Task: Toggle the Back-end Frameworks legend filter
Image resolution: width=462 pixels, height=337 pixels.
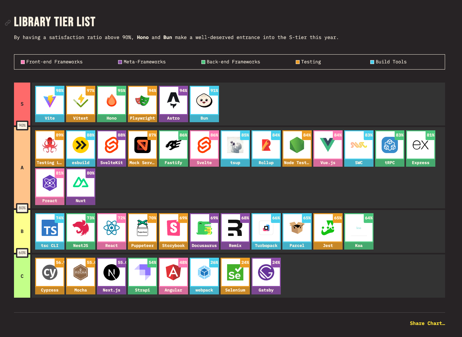Action: pos(231,62)
